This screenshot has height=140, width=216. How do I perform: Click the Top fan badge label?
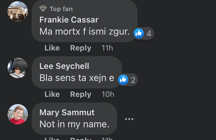click(61, 9)
